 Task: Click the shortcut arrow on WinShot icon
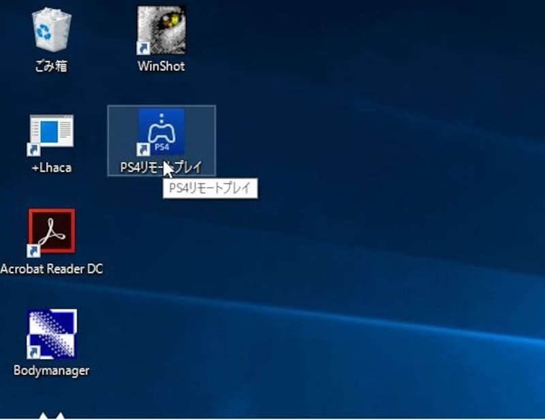pos(144,48)
